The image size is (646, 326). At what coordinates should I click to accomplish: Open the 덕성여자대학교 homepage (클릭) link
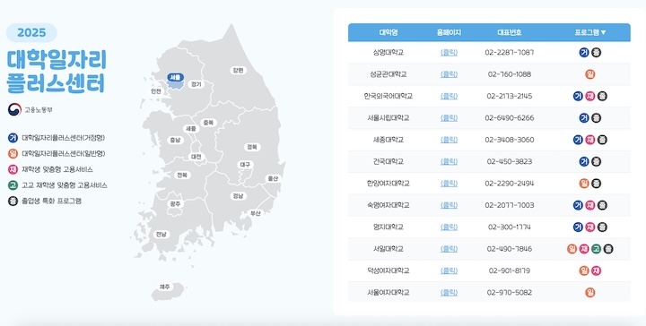(449, 270)
